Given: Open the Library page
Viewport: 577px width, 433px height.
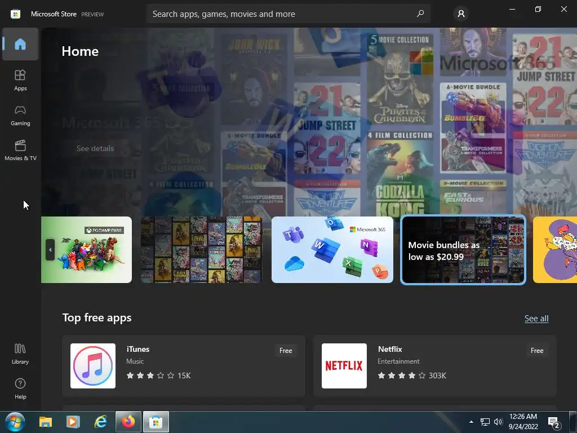Looking at the screenshot, I should pos(20,354).
